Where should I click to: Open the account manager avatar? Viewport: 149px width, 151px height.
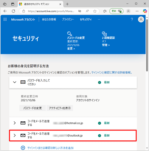pyautogui.click(x=141, y=19)
